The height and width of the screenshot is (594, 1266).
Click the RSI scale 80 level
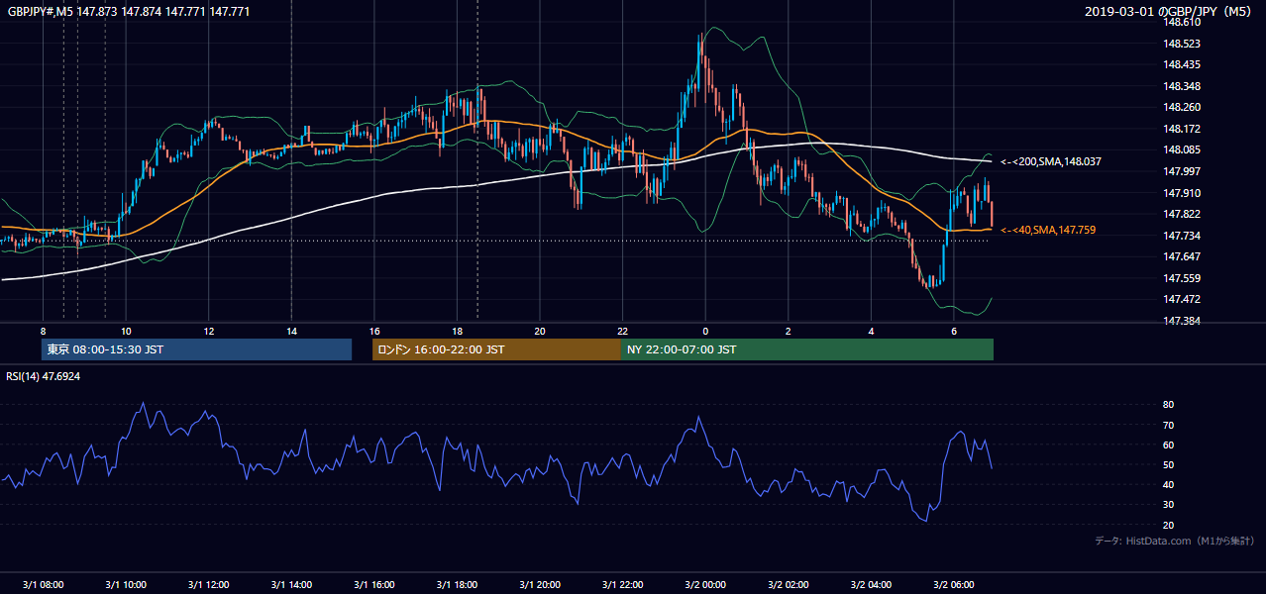(x=1169, y=405)
